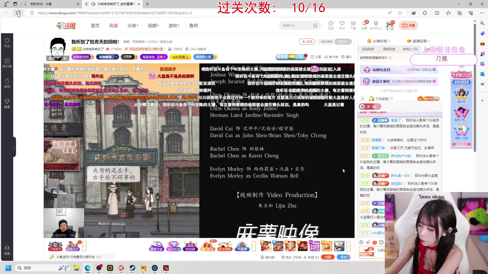
Task: Open the 背包 backpack button
Action: coord(344,257)
